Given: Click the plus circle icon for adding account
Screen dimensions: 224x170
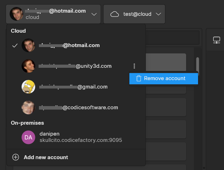Looking at the screenshot, I should (15, 157).
